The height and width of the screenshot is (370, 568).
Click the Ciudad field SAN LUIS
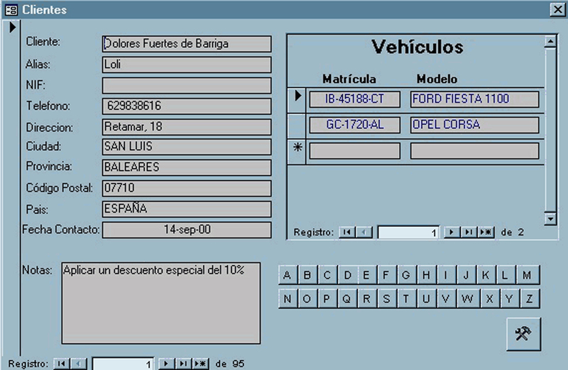pos(187,147)
